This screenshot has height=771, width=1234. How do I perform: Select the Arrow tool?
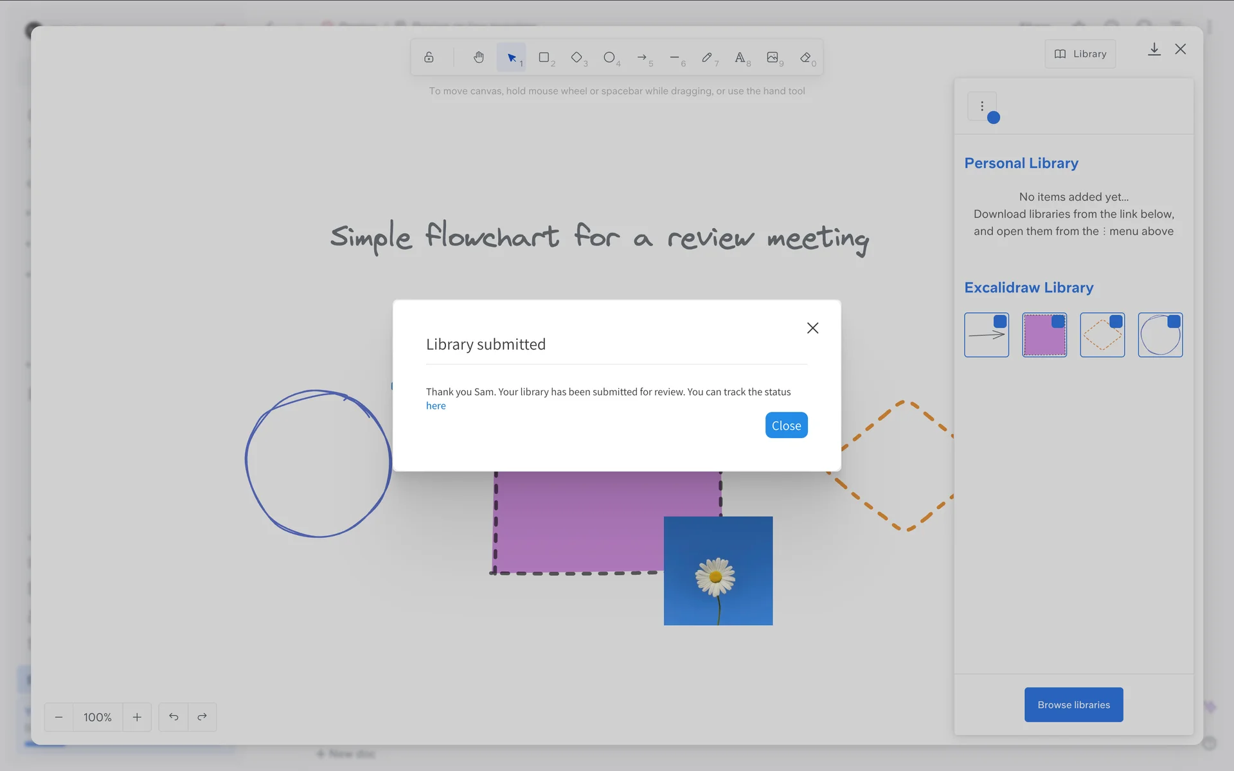tap(642, 57)
